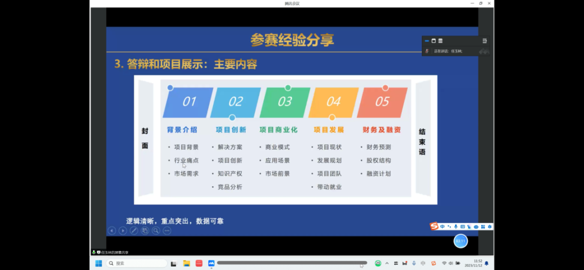Image resolution: width=584 pixels, height=270 pixels.
Task: Expand the hidden system tray icons chevron
Action: coord(388,263)
